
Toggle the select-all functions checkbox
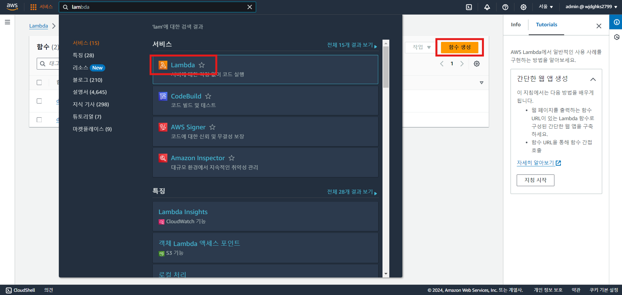39,83
